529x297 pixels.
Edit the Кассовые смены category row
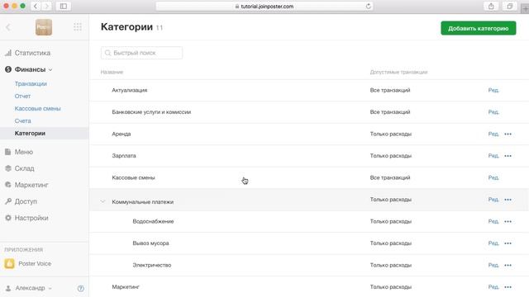(x=493, y=178)
